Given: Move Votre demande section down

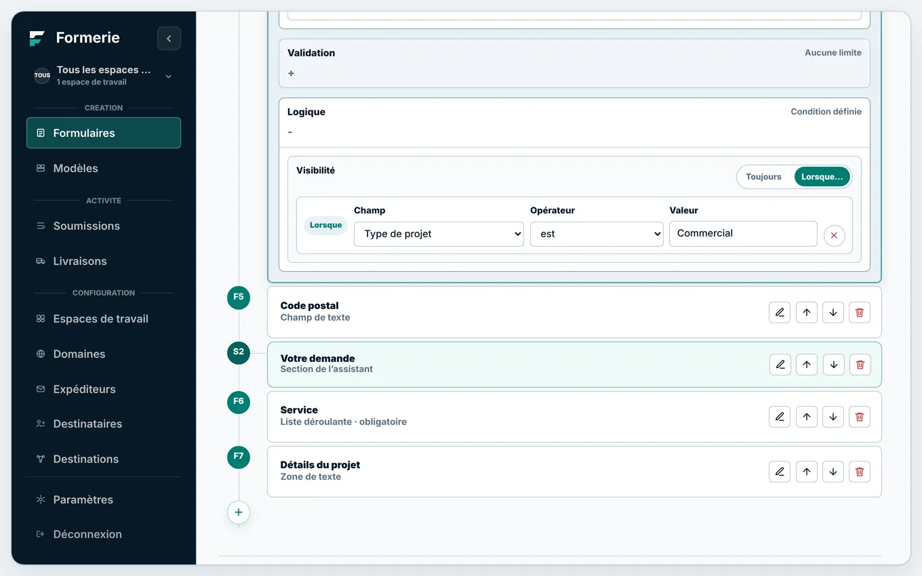Looking at the screenshot, I should pyautogui.click(x=834, y=365).
